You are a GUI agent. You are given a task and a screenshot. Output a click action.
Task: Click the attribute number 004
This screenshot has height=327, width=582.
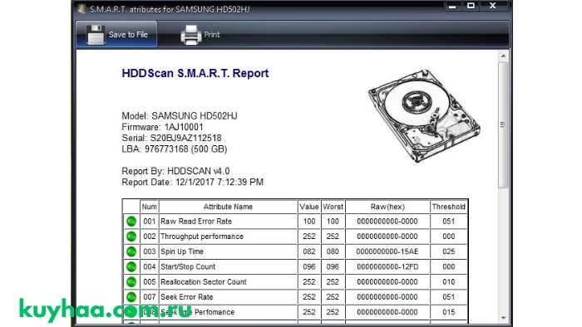coord(149,266)
